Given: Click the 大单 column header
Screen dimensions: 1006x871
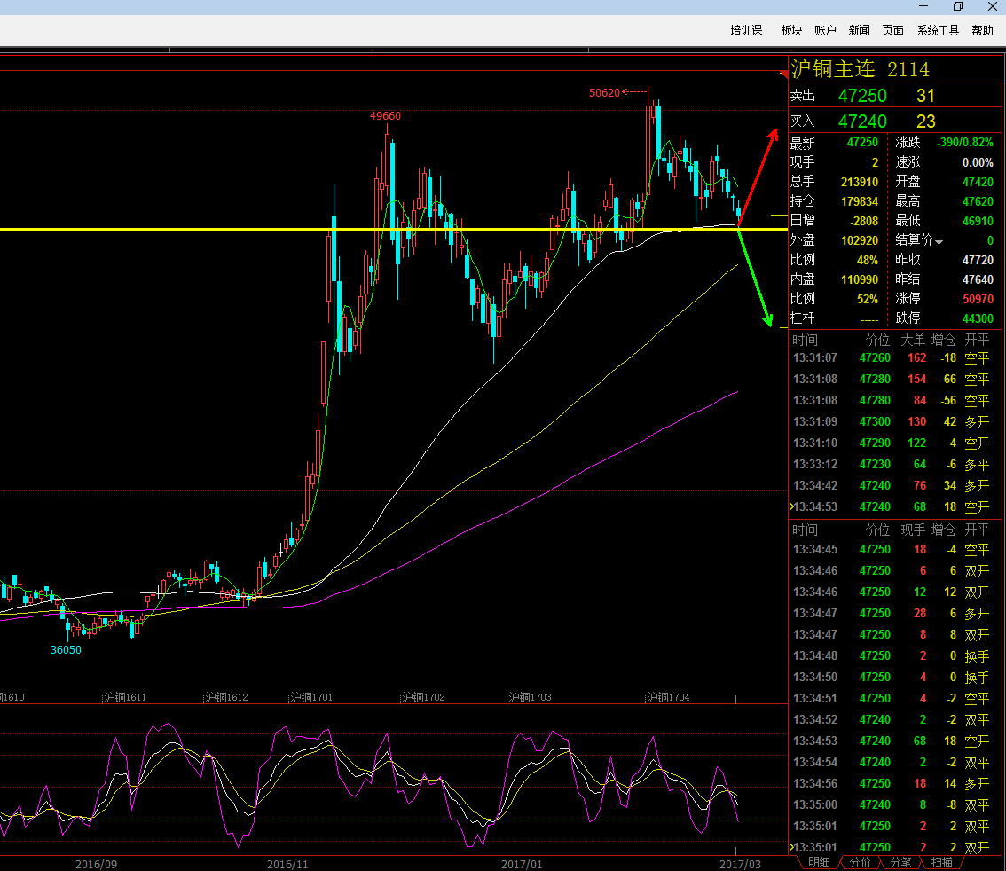Looking at the screenshot, I should click(x=913, y=340).
